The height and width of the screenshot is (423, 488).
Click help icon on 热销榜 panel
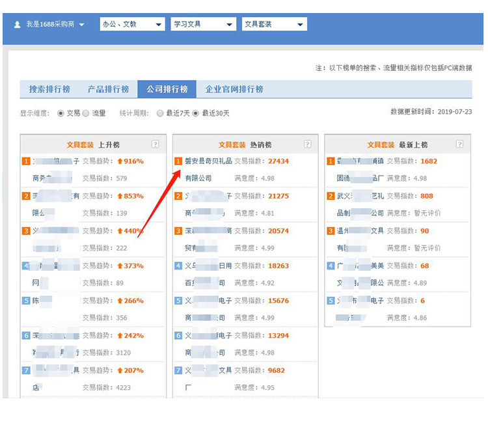click(x=307, y=144)
